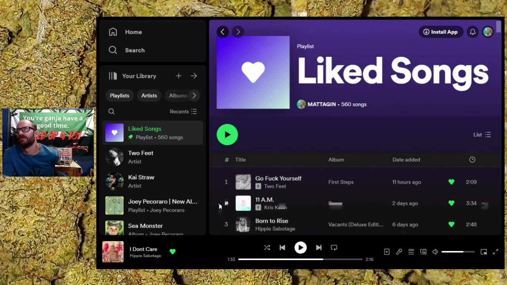507x285 pixels.
Task: Open the Home page icon
Action: (x=113, y=32)
